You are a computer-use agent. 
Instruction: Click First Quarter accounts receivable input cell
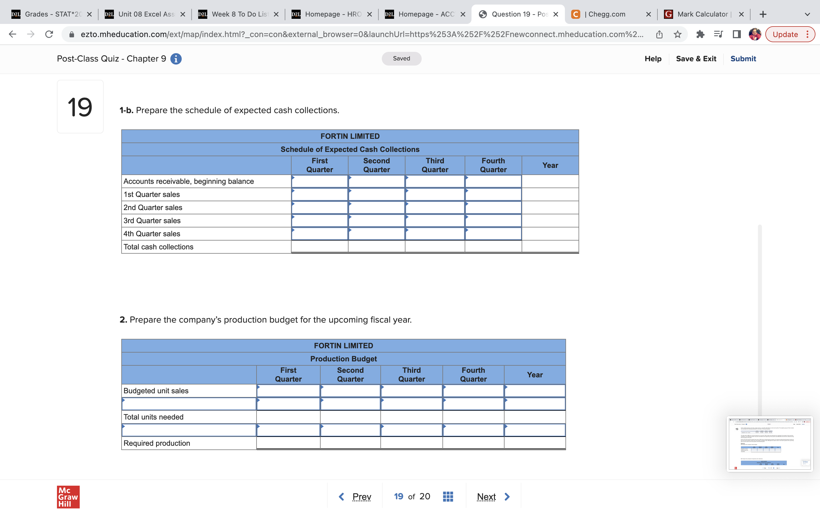pos(319,182)
